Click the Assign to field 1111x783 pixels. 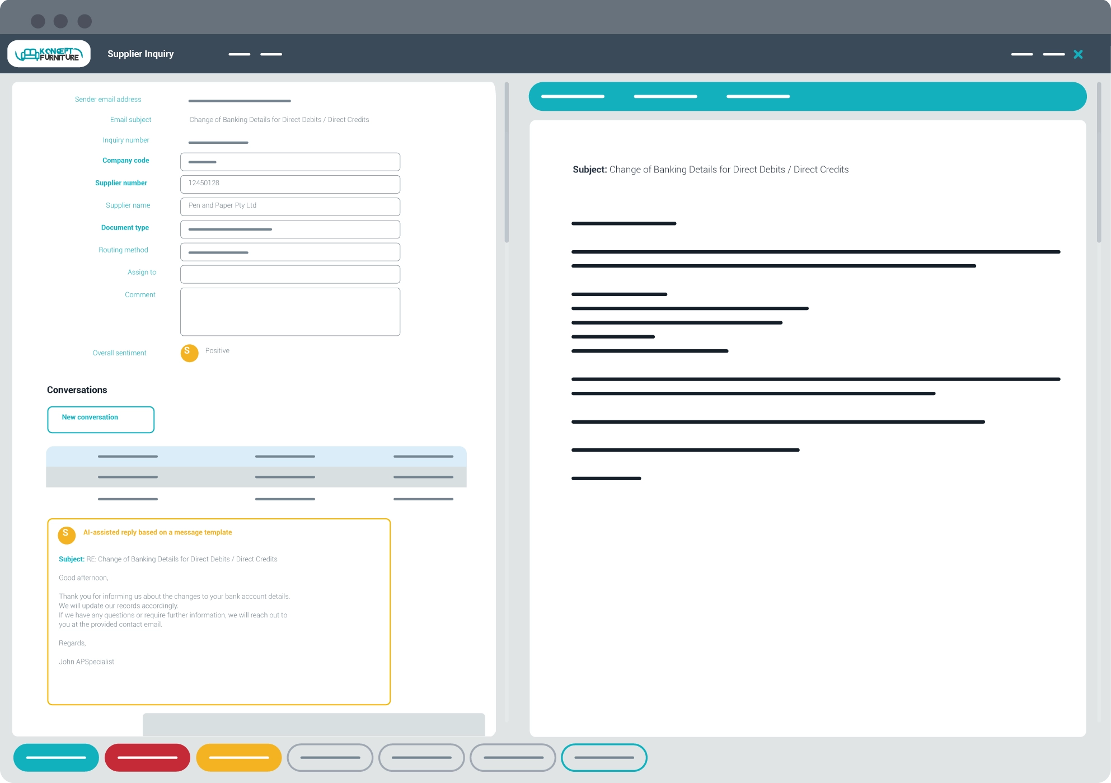click(x=290, y=274)
